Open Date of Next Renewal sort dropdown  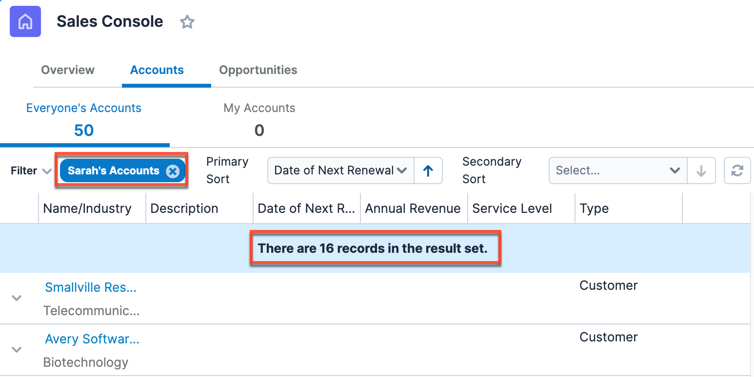click(340, 171)
